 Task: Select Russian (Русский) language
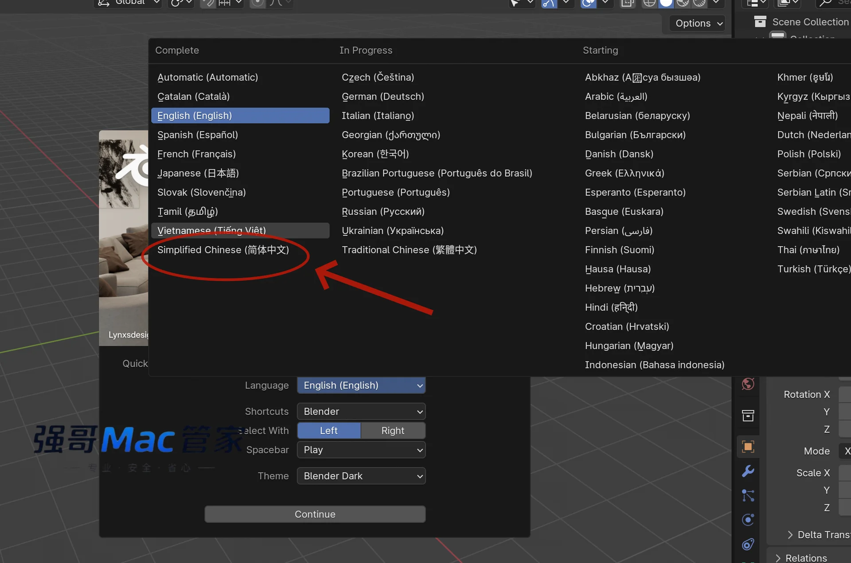point(383,212)
